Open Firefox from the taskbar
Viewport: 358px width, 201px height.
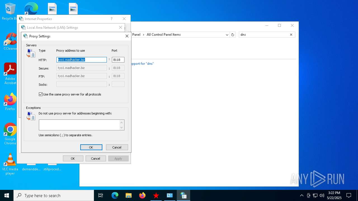pos(142,195)
